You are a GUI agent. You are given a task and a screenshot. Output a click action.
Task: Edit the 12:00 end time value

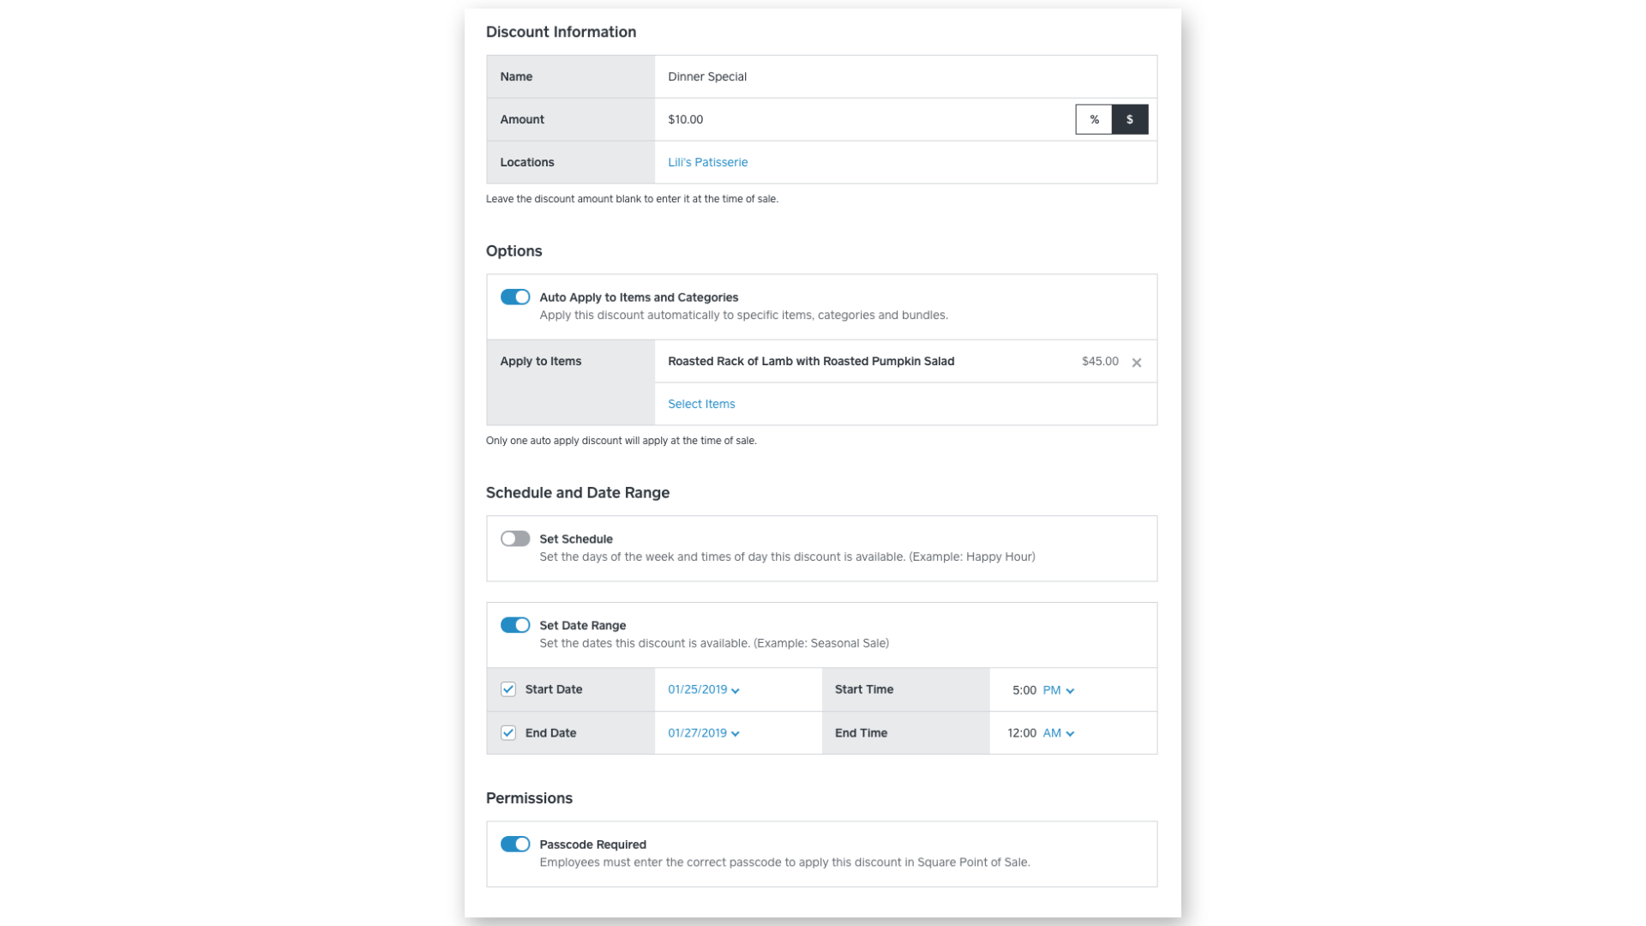pos(1021,733)
